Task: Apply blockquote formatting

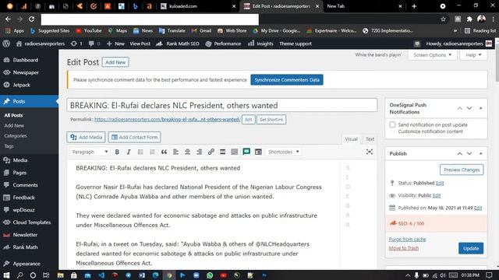Action: 164,152
